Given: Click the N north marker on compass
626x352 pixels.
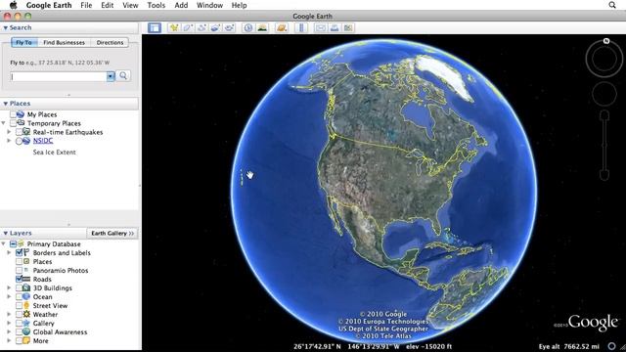Looking at the screenshot, I should coord(606,41).
